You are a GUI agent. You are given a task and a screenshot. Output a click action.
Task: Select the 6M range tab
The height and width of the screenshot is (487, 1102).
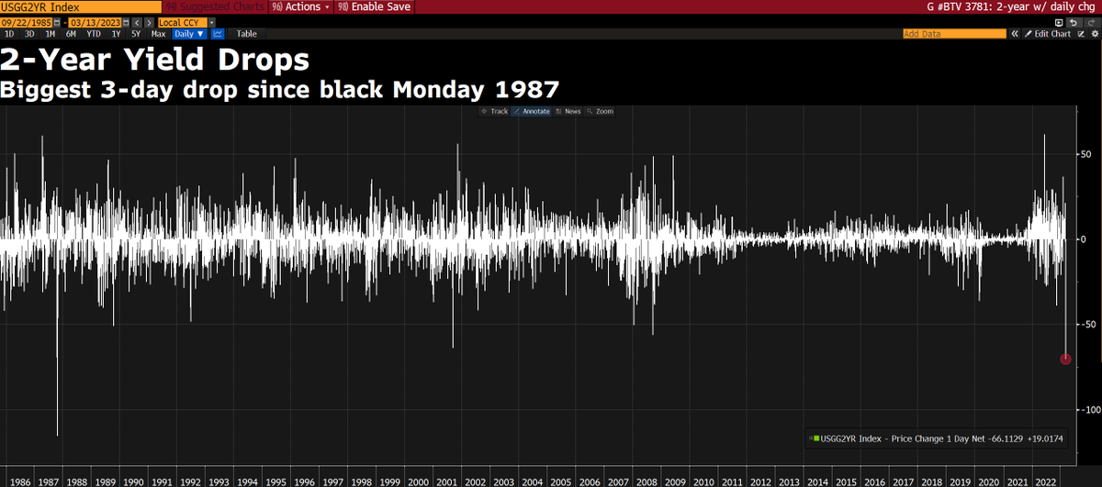(x=71, y=34)
